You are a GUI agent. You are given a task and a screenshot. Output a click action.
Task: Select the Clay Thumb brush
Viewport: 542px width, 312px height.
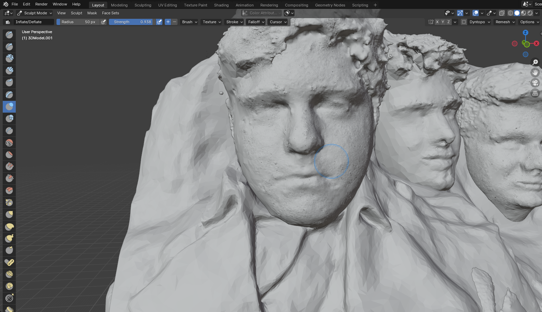pyautogui.click(x=9, y=83)
